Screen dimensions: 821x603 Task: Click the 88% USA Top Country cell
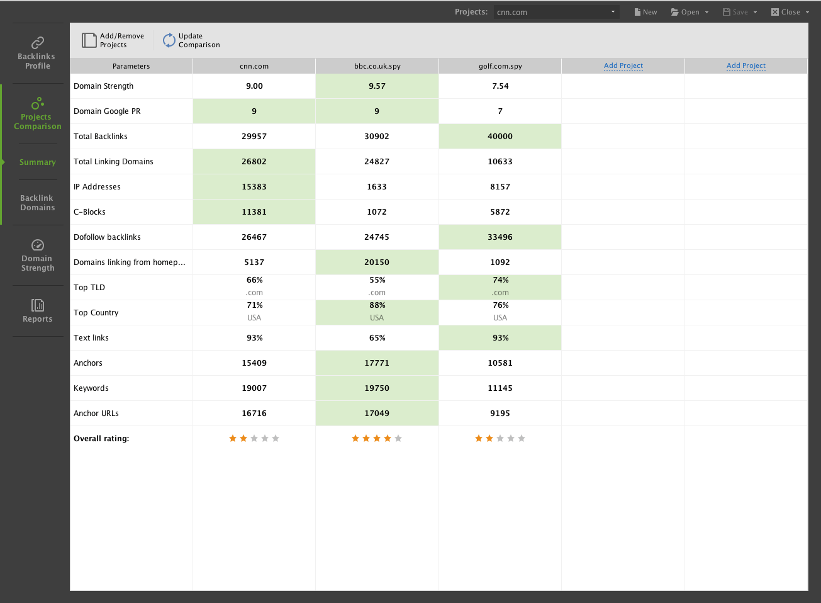point(377,313)
